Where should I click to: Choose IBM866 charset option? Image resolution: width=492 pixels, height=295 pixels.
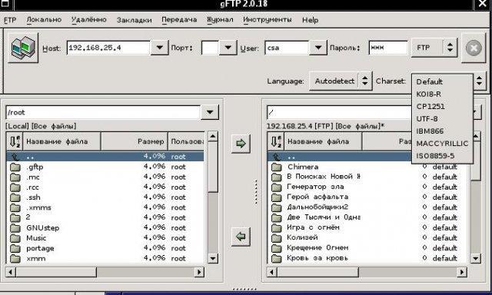click(442, 131)
